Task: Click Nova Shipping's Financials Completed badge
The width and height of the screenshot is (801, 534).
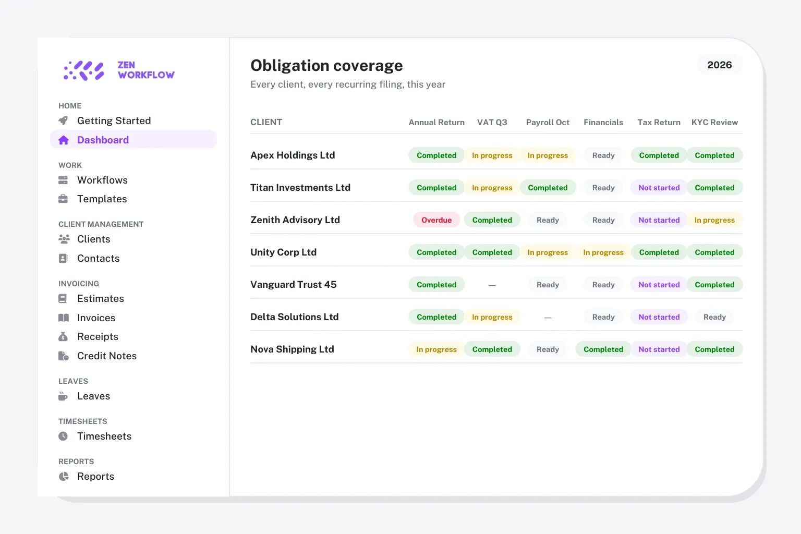Action: [x=603, y=349]
